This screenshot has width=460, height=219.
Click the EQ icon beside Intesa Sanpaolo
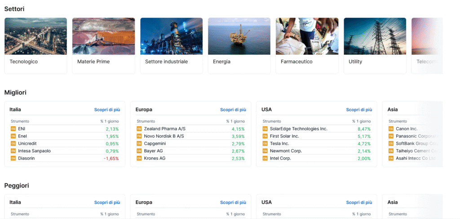[13, 151]
